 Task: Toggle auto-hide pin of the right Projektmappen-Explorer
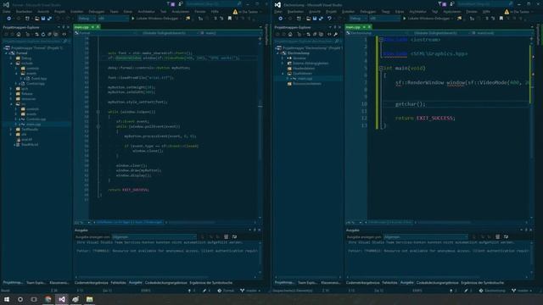coord(335,27)
